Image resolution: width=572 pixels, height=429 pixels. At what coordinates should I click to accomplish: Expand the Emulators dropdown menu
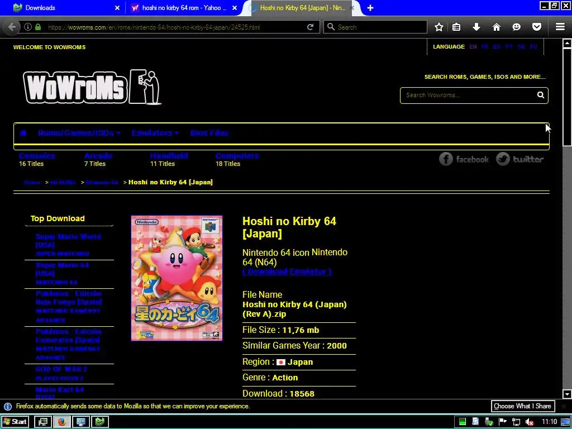pos(155,133)
